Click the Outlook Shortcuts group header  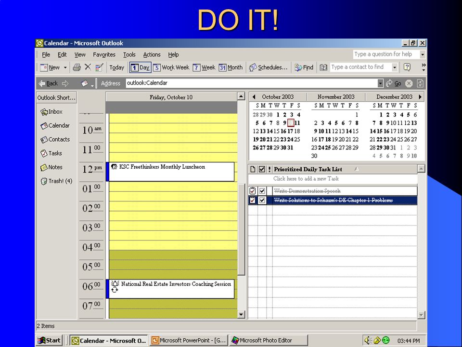pos(57,98)
